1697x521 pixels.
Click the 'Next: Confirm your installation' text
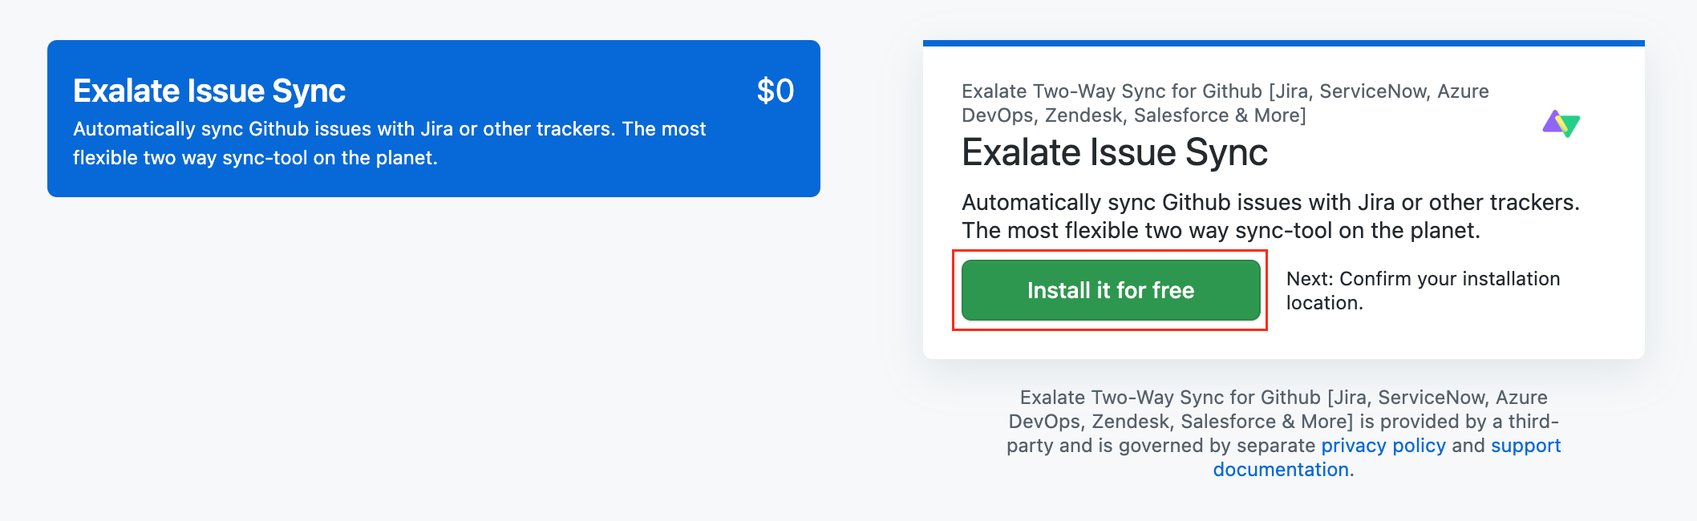click(x=1423, y=279)
